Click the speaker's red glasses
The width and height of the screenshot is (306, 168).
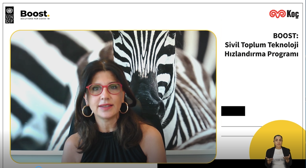pyautogui.click(x=104, y=89)
